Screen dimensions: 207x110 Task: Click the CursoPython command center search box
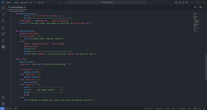tap(107, 2)
